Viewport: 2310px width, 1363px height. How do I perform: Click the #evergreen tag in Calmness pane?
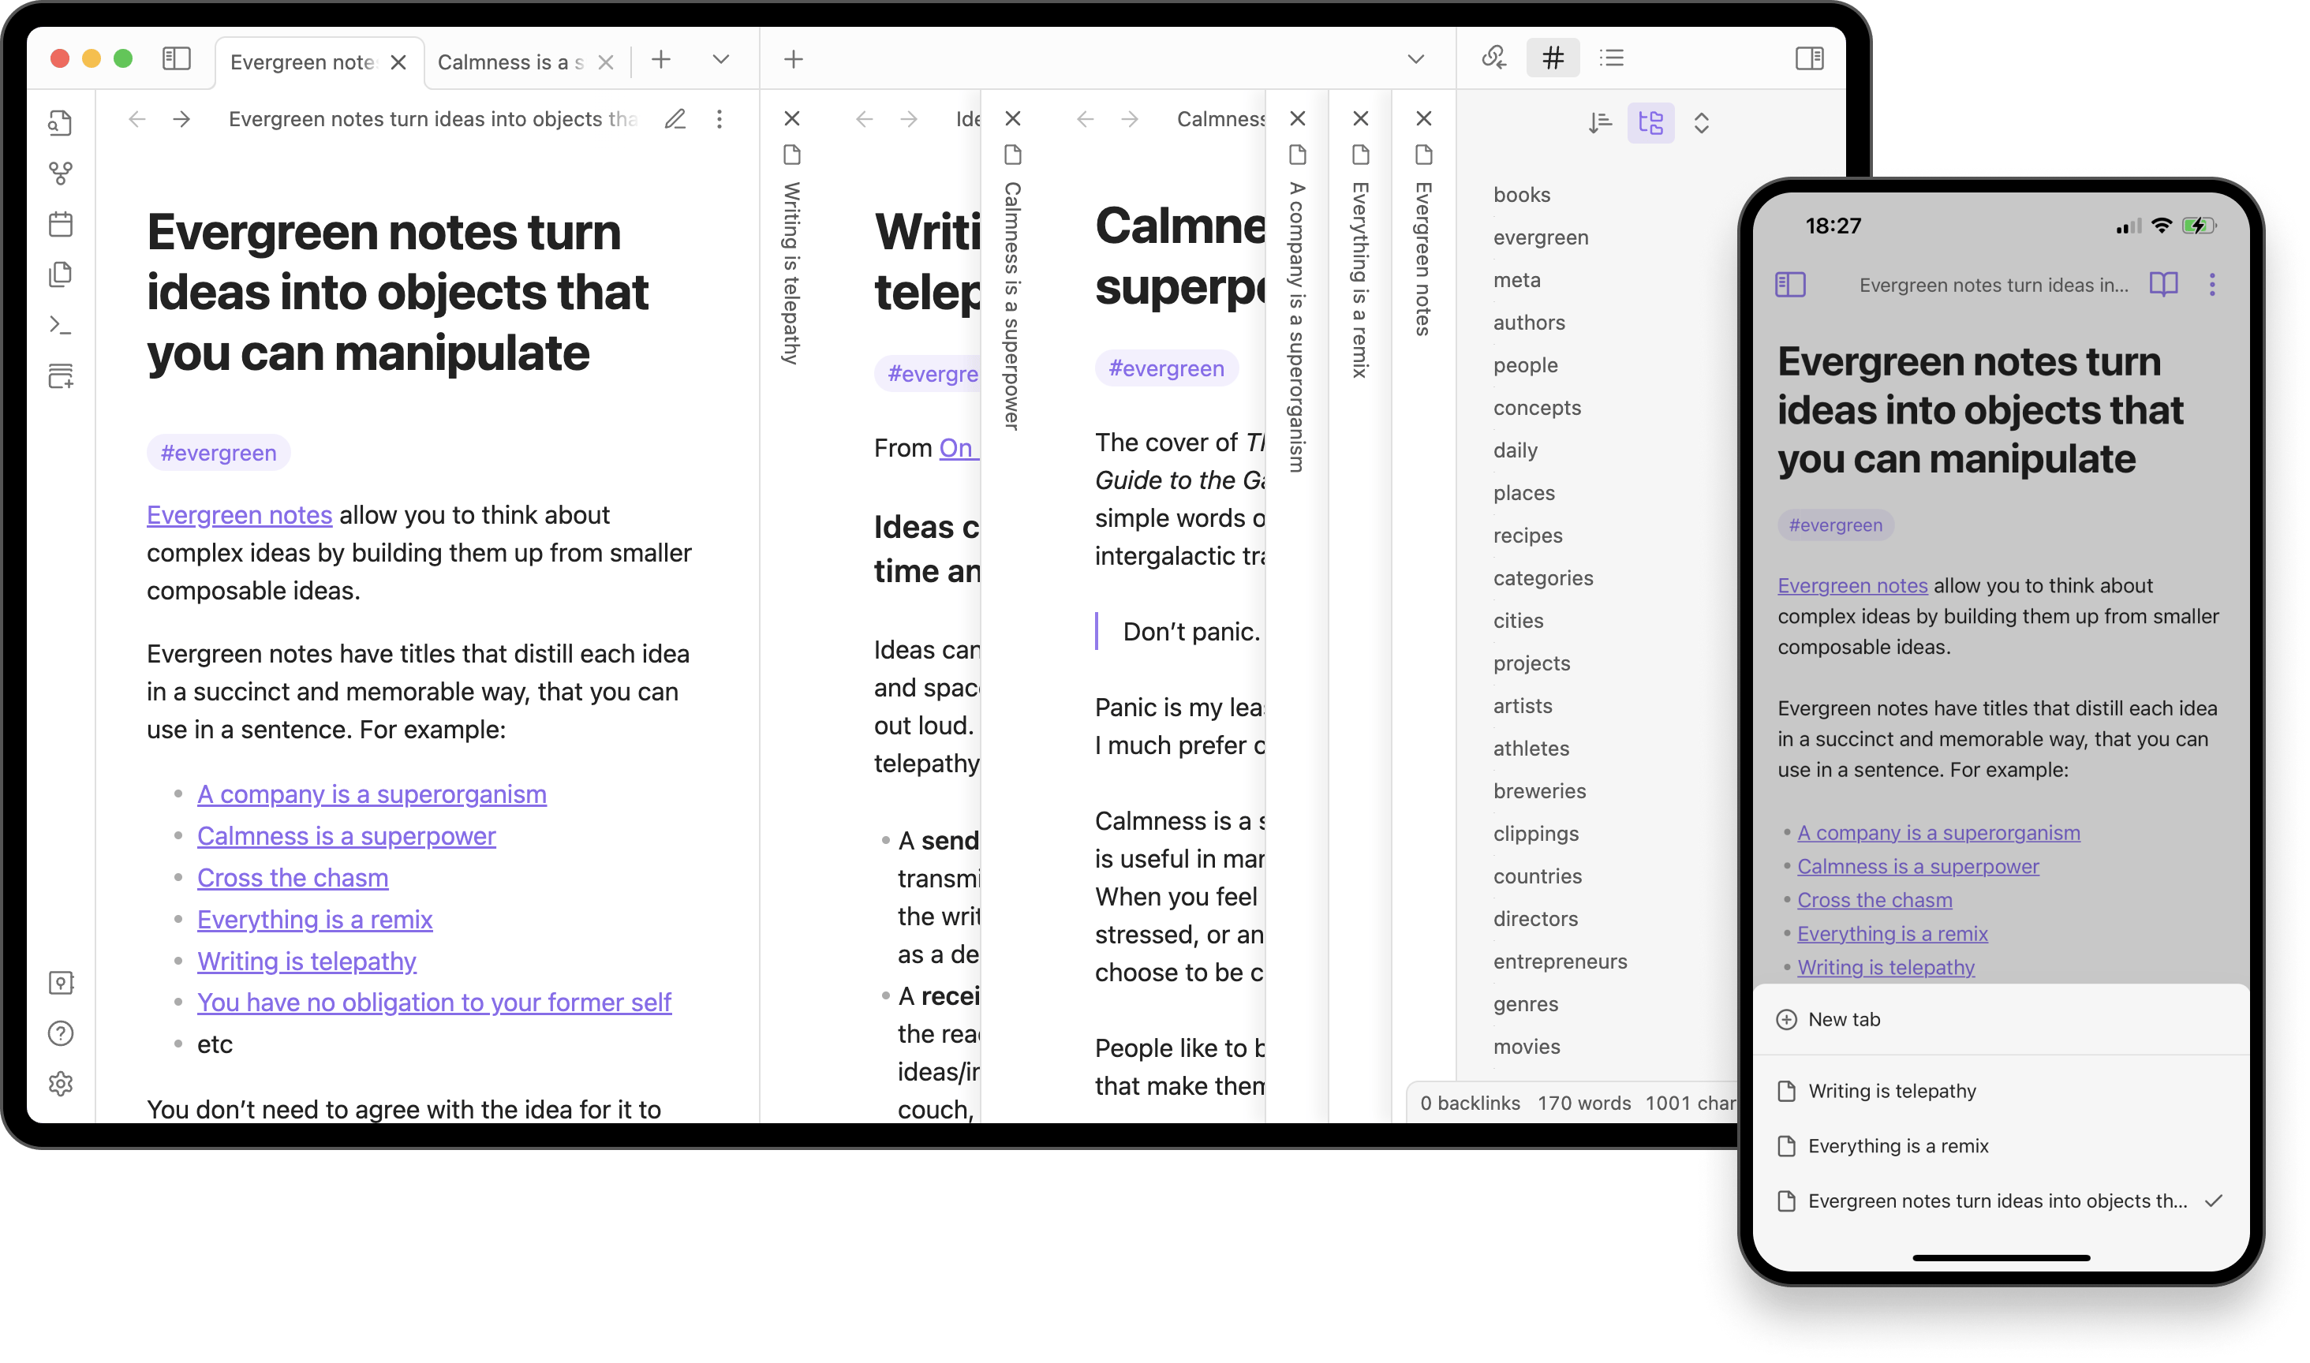pyautogui.click(x=1167, y=368)
